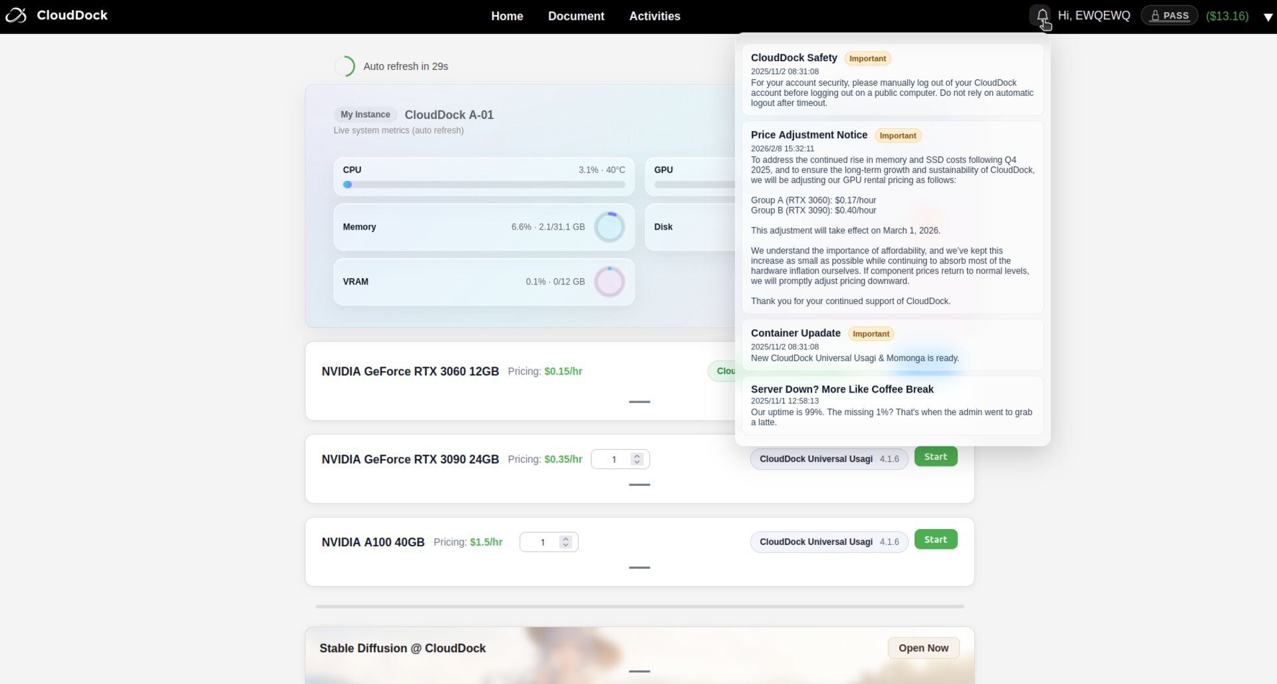Image resolution: width=1277 pixels, height=684 pixels.
Task: Go to the Document menu
Action: pos(575,16)
